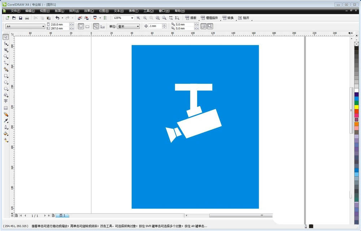The height and width of the screenshot is (231, 361).
Task: Open the 效果(C) menu
Action: 89,11
